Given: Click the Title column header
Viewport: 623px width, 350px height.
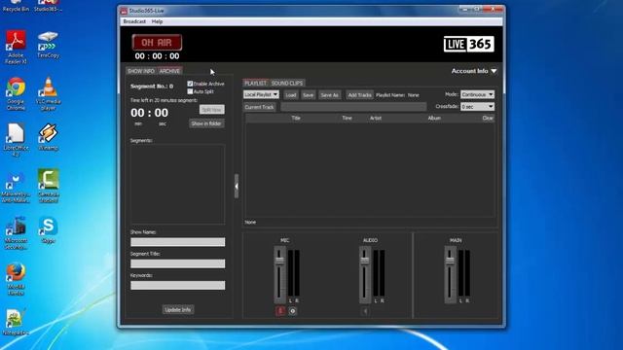Looking at the screenshot, I should coord(296,119).
